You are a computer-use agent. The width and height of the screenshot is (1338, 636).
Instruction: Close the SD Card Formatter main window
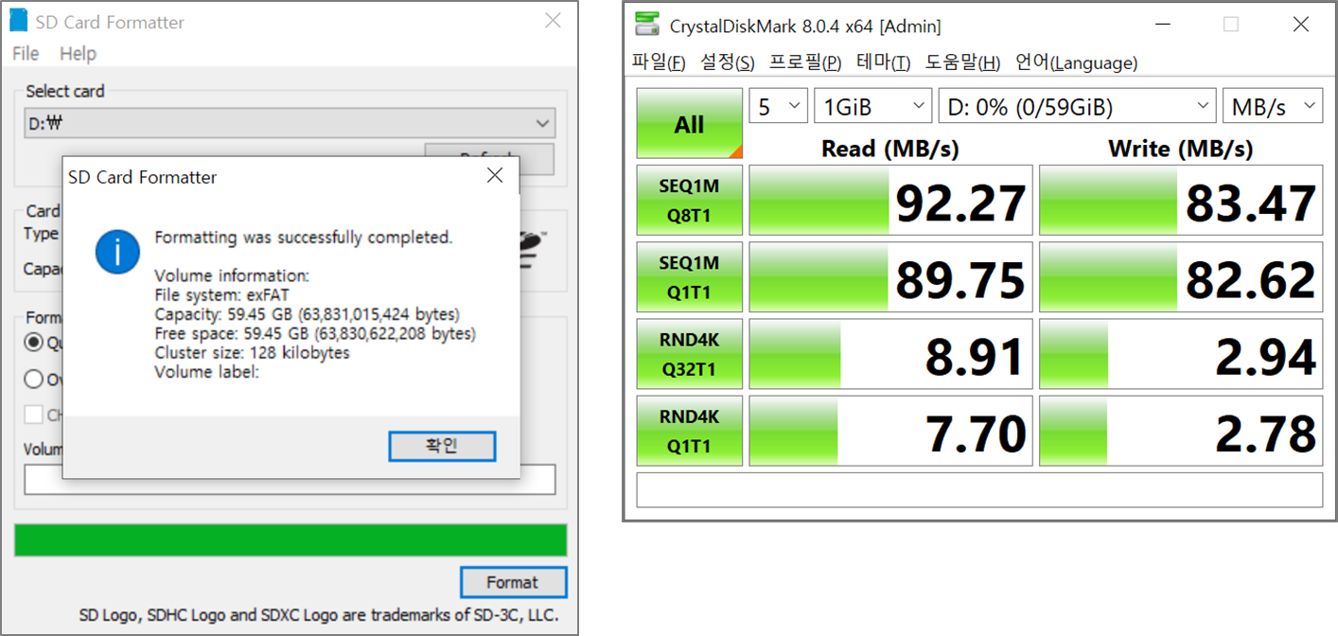pyautogui.click(x=553, y=21)
